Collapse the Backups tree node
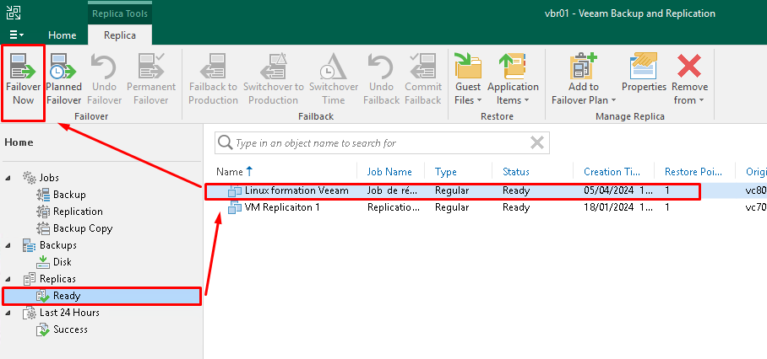This screenshot has height=359, width=767. coord(8,245)
